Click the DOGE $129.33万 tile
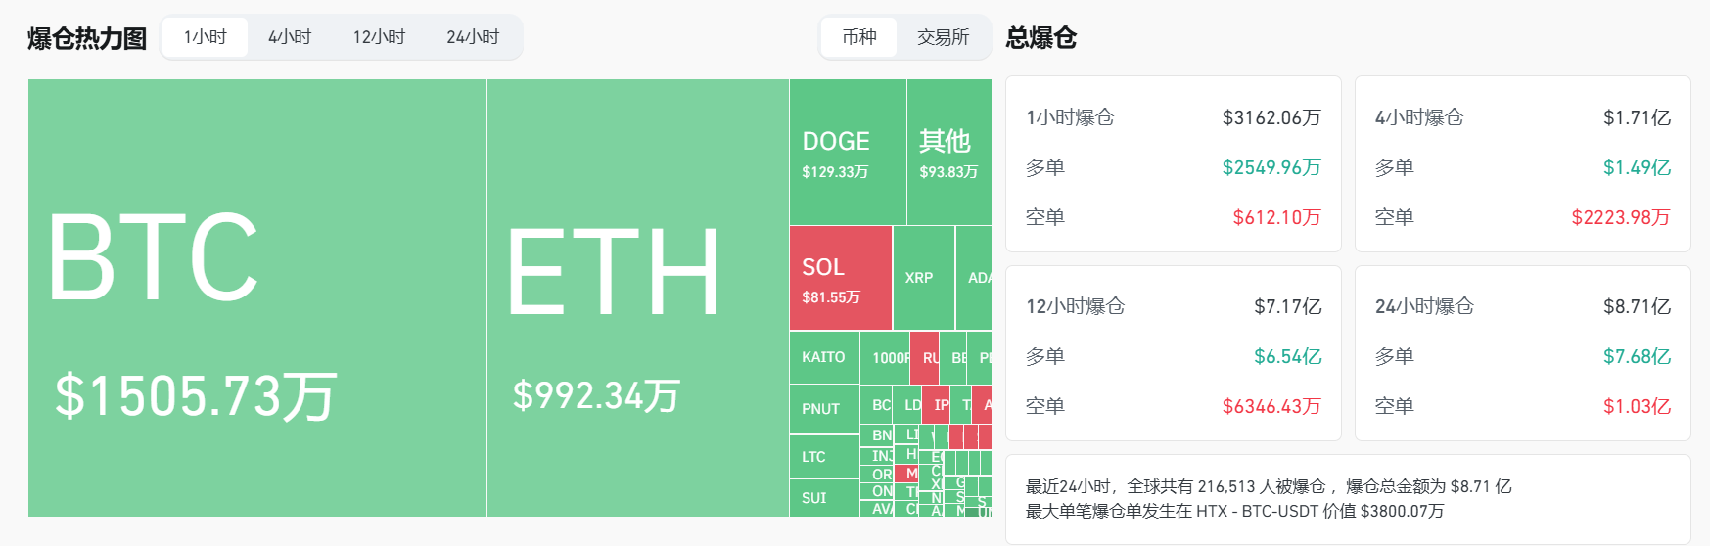Viewport: 1710px width, 546px height. point(848,153)
